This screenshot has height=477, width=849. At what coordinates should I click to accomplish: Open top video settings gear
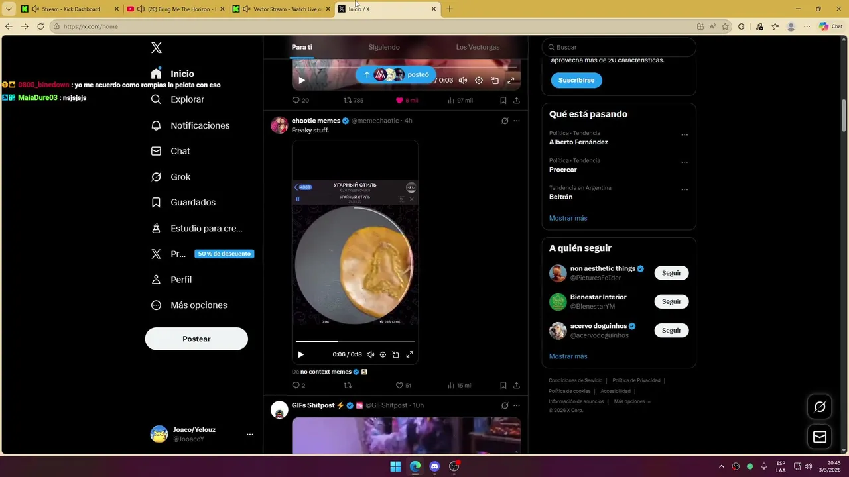coord(479,80)
